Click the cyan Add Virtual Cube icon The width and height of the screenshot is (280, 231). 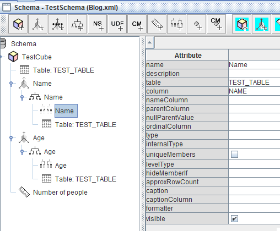(242, 24)
